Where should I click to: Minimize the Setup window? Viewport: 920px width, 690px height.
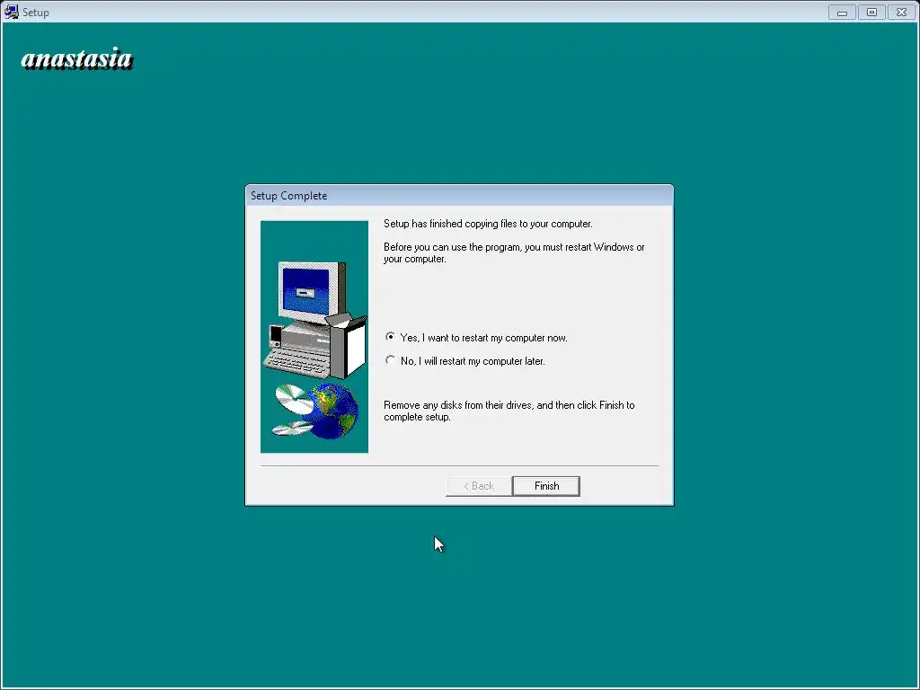[842, 12]
